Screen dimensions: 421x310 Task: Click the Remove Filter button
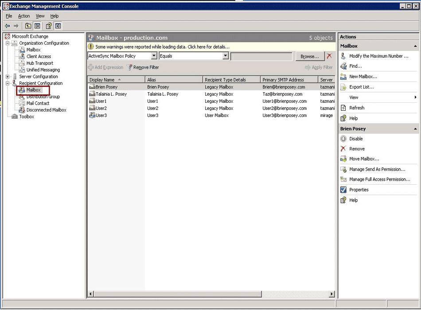(143, 67)
